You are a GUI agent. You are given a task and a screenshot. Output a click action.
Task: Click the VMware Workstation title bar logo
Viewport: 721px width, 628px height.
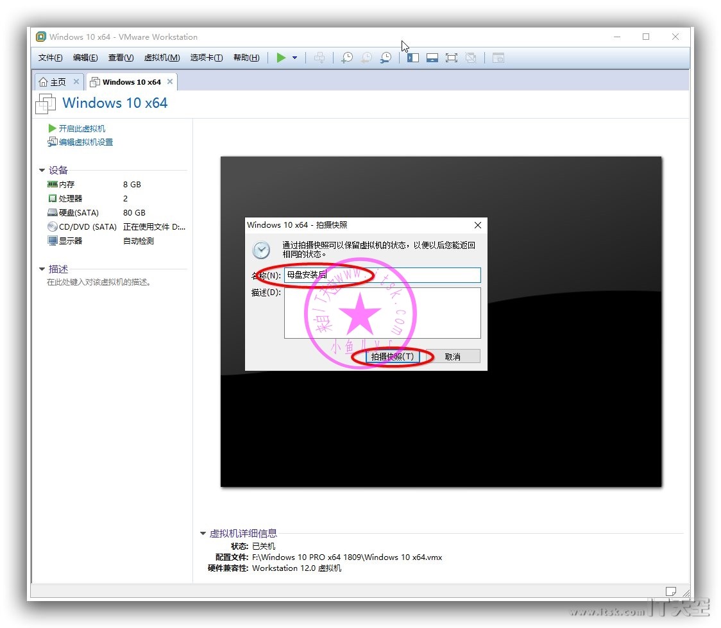point(41,37)
